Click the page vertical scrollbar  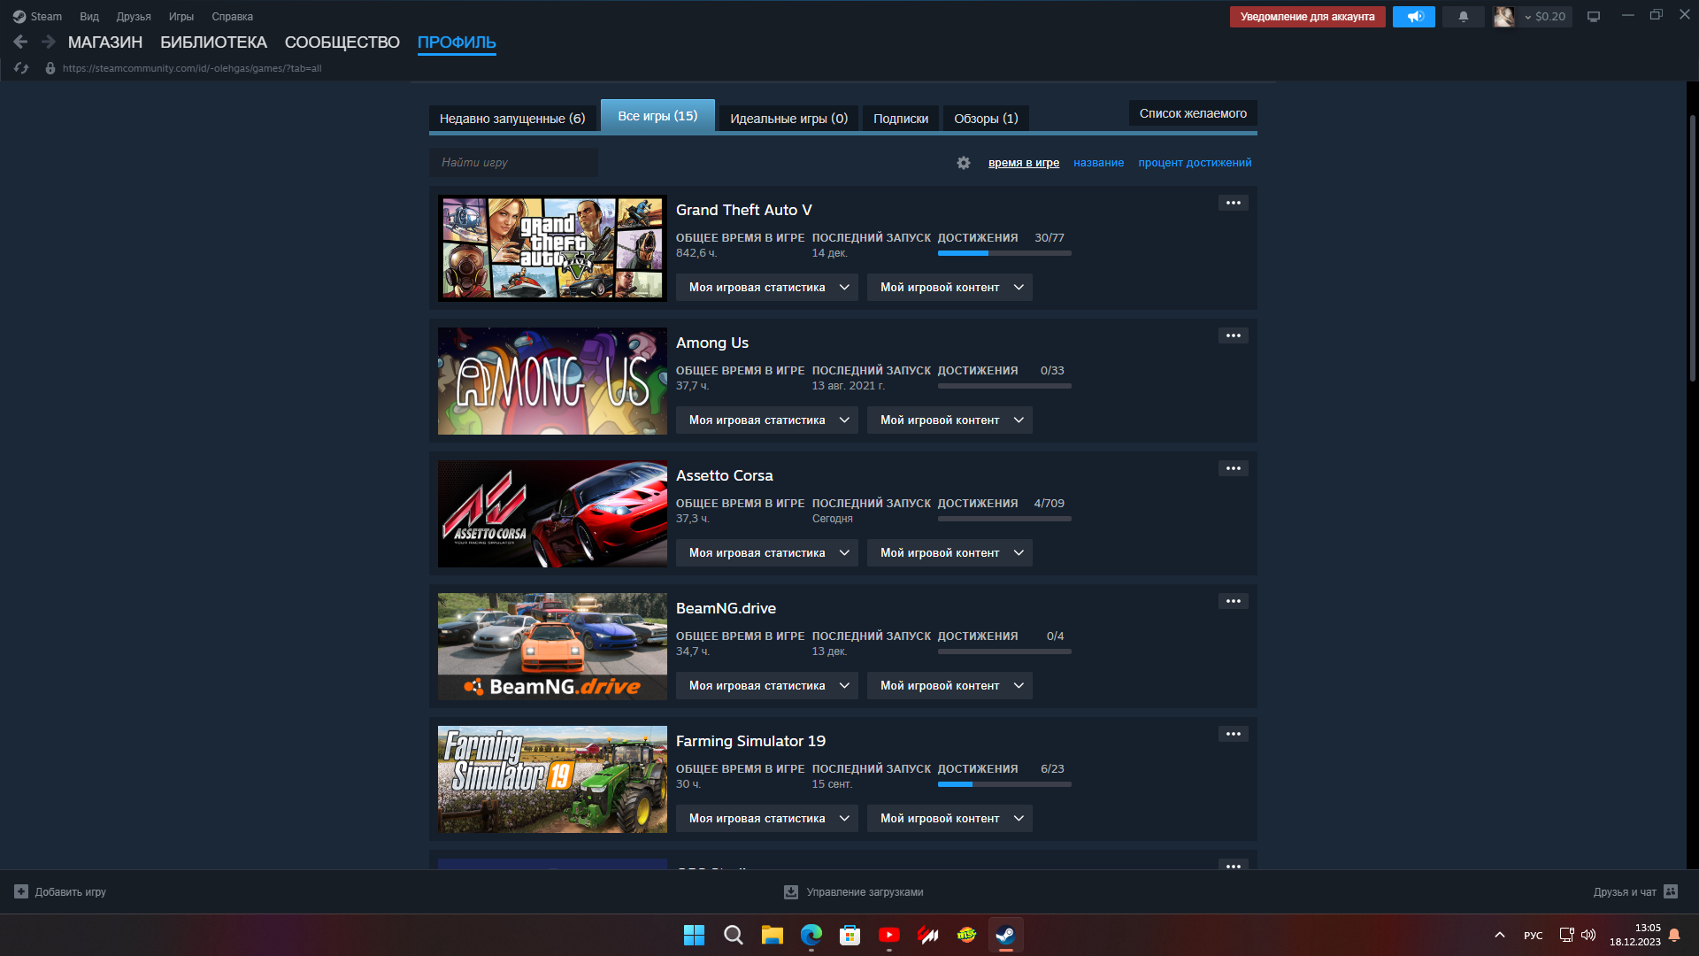click(1692, 248)
